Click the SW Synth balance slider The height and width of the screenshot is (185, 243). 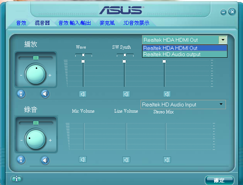pos(125,55)
